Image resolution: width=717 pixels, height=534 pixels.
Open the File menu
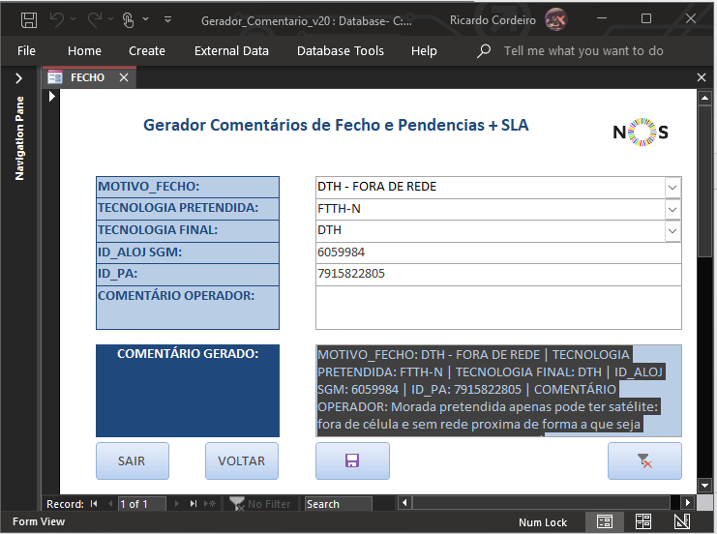(26, 50)
